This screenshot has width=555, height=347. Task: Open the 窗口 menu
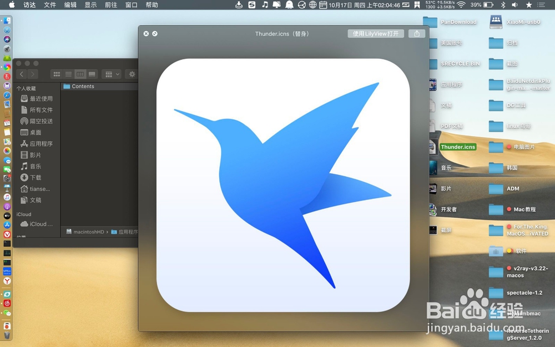click(x=132, y=5)
